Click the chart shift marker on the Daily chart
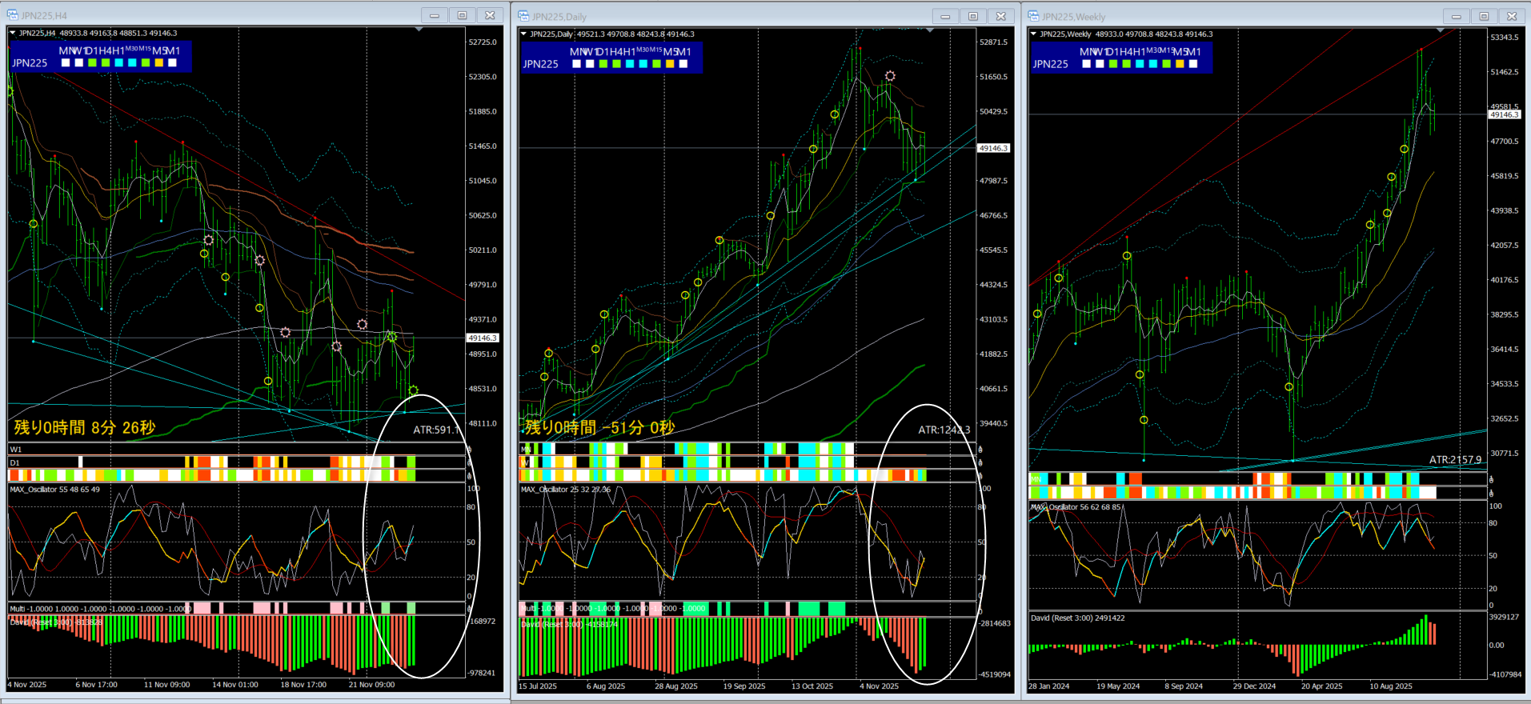 pos(930,30)
